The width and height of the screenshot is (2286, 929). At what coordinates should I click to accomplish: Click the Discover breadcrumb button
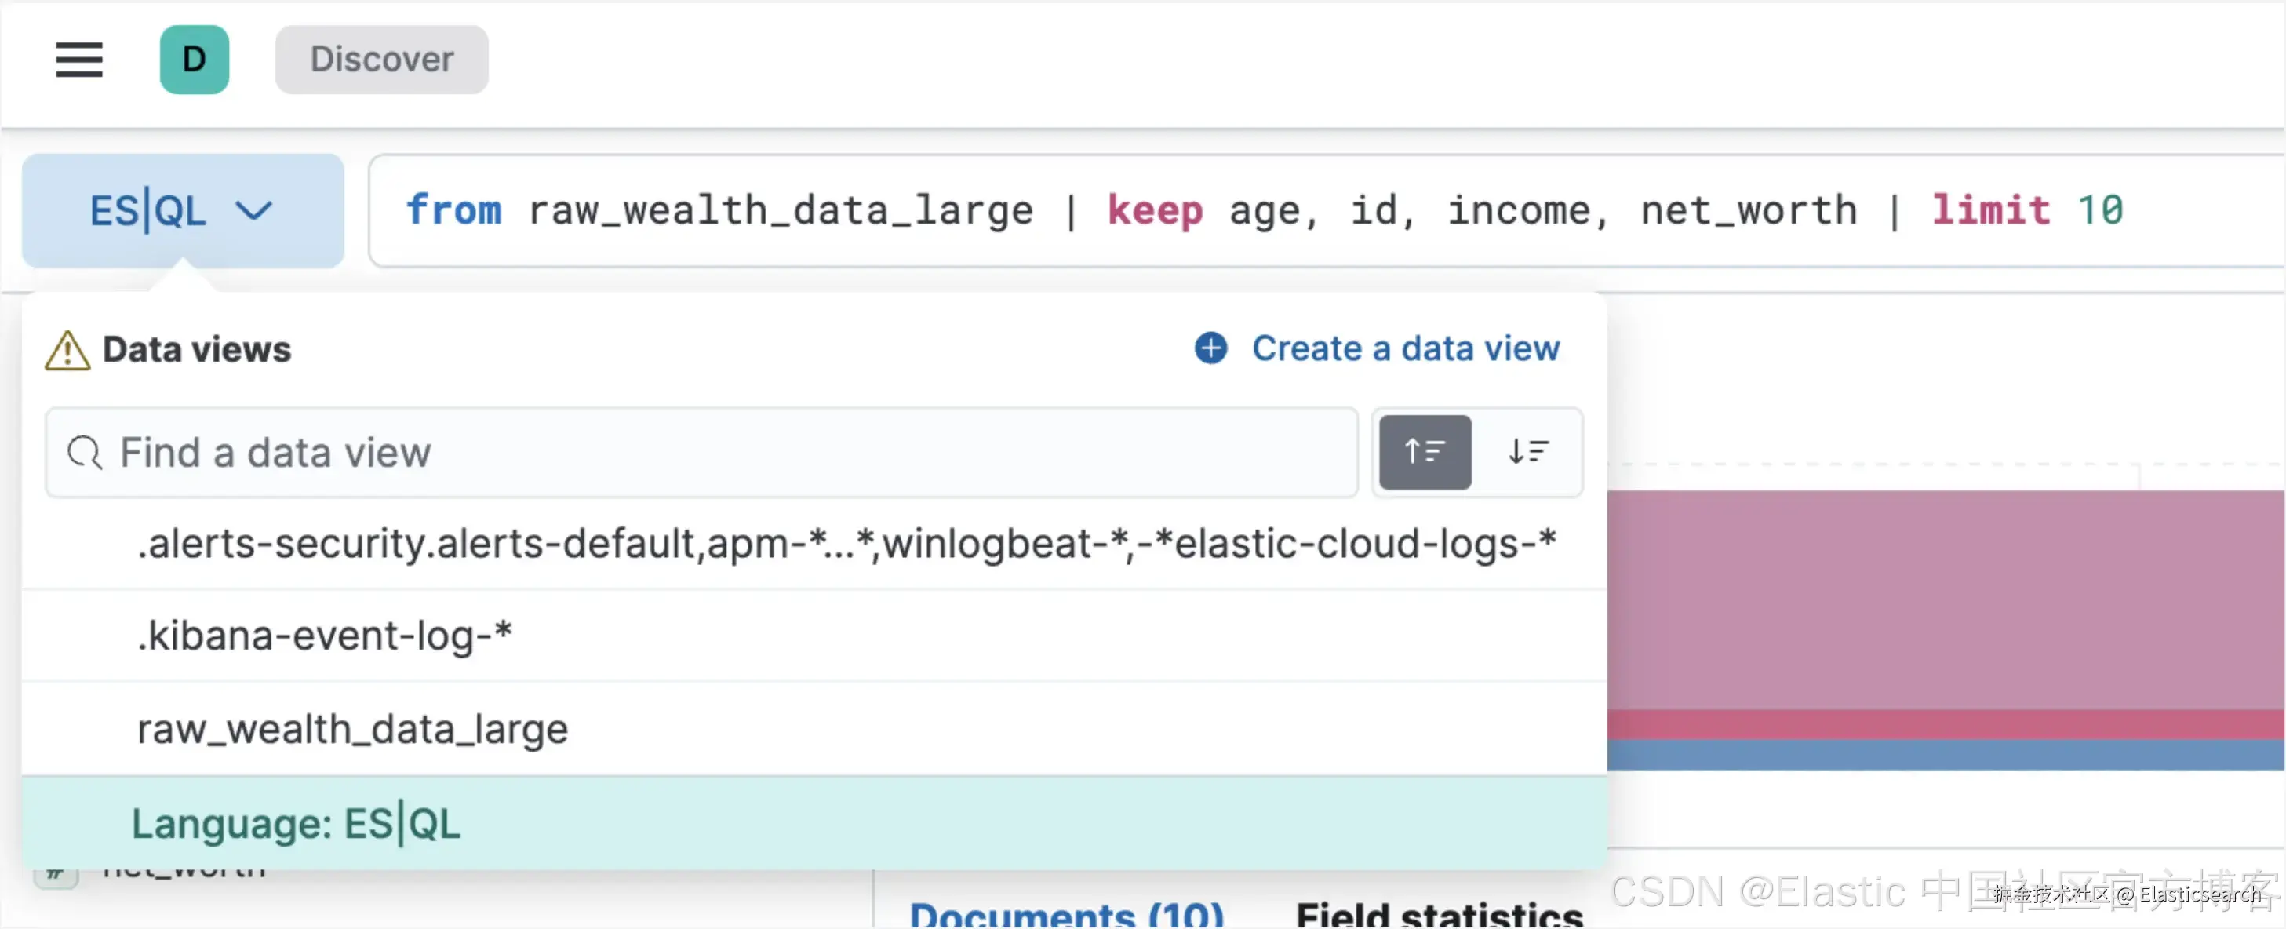pos(381,60)
